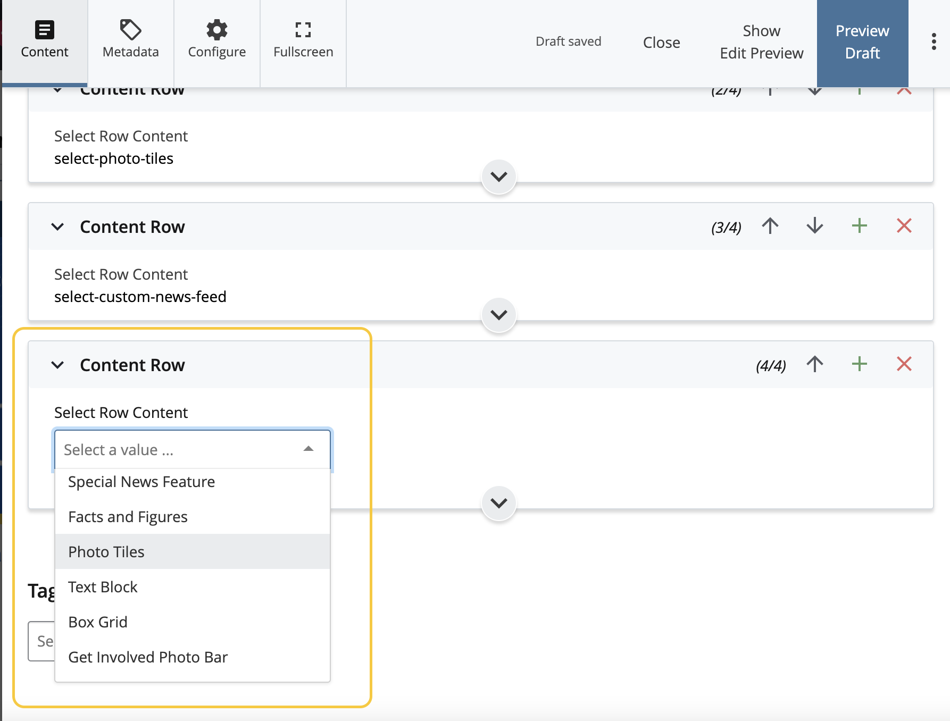Toggle Fullscreen mode
The height and width of the screenshot is (721, 950).
tap(303, 43)
